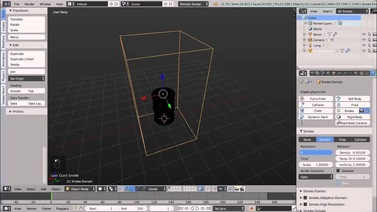Screen dimensions: 377x212
Task: Click the Density value slider
Action: coord(353,153)
